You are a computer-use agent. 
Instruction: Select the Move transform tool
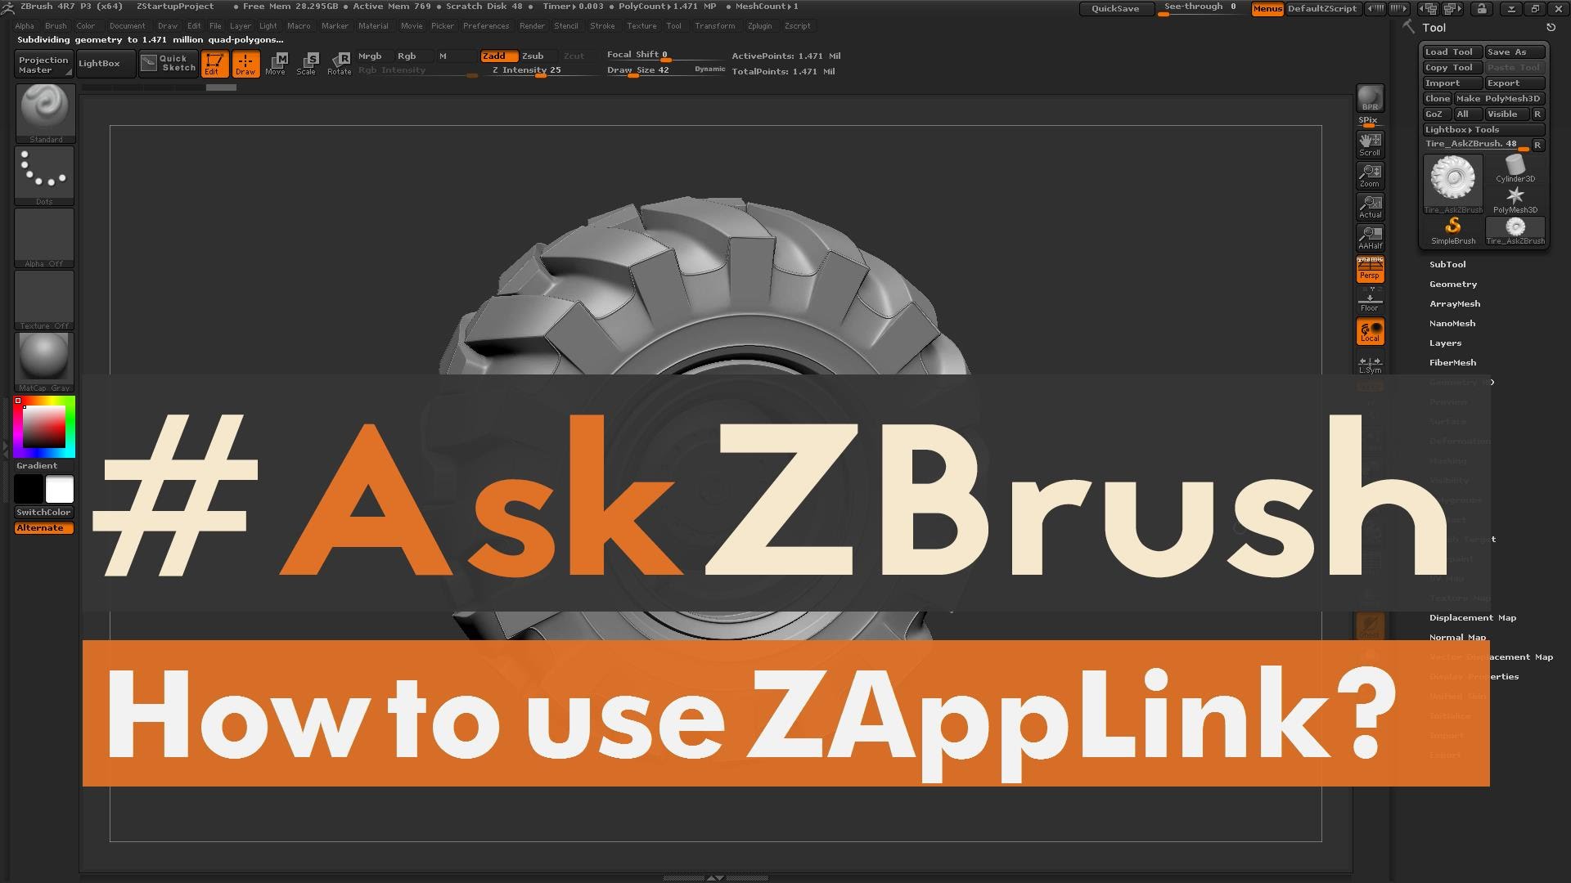click(x=276, y=63)
